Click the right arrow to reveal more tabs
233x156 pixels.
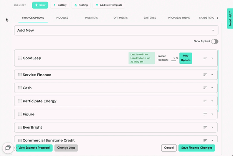click(x=218, y=18)
